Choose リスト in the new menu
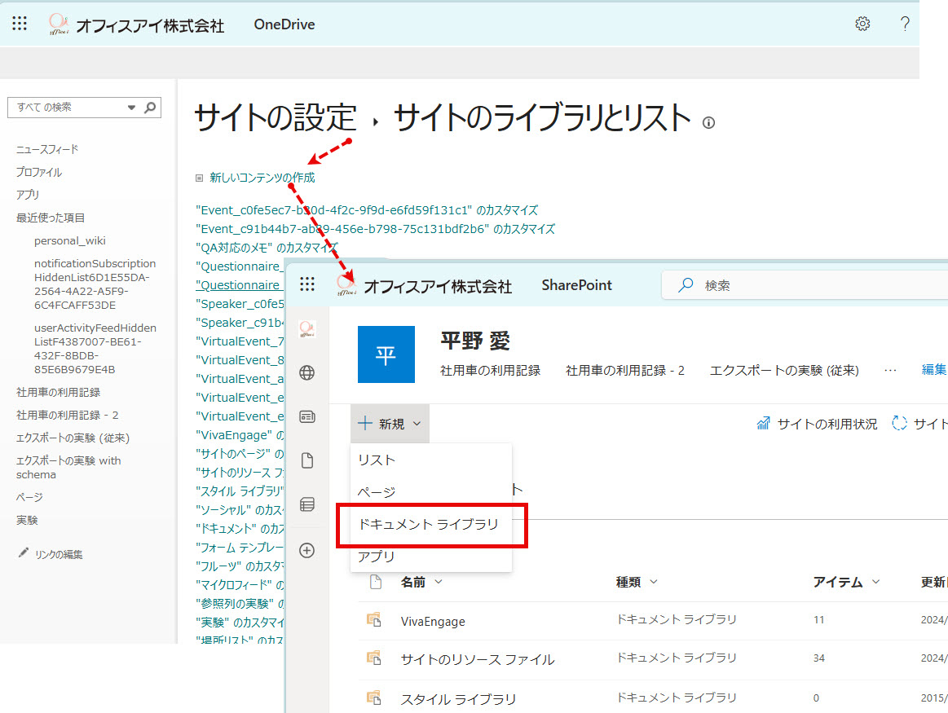The image size is (948, 713). (x=377, y=460)
